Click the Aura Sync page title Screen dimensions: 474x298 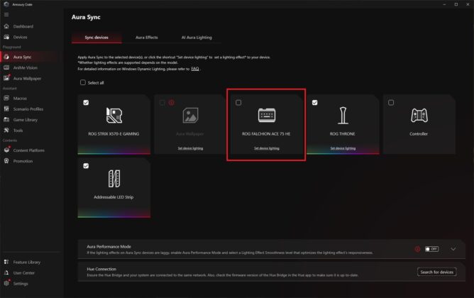(86, 17)
